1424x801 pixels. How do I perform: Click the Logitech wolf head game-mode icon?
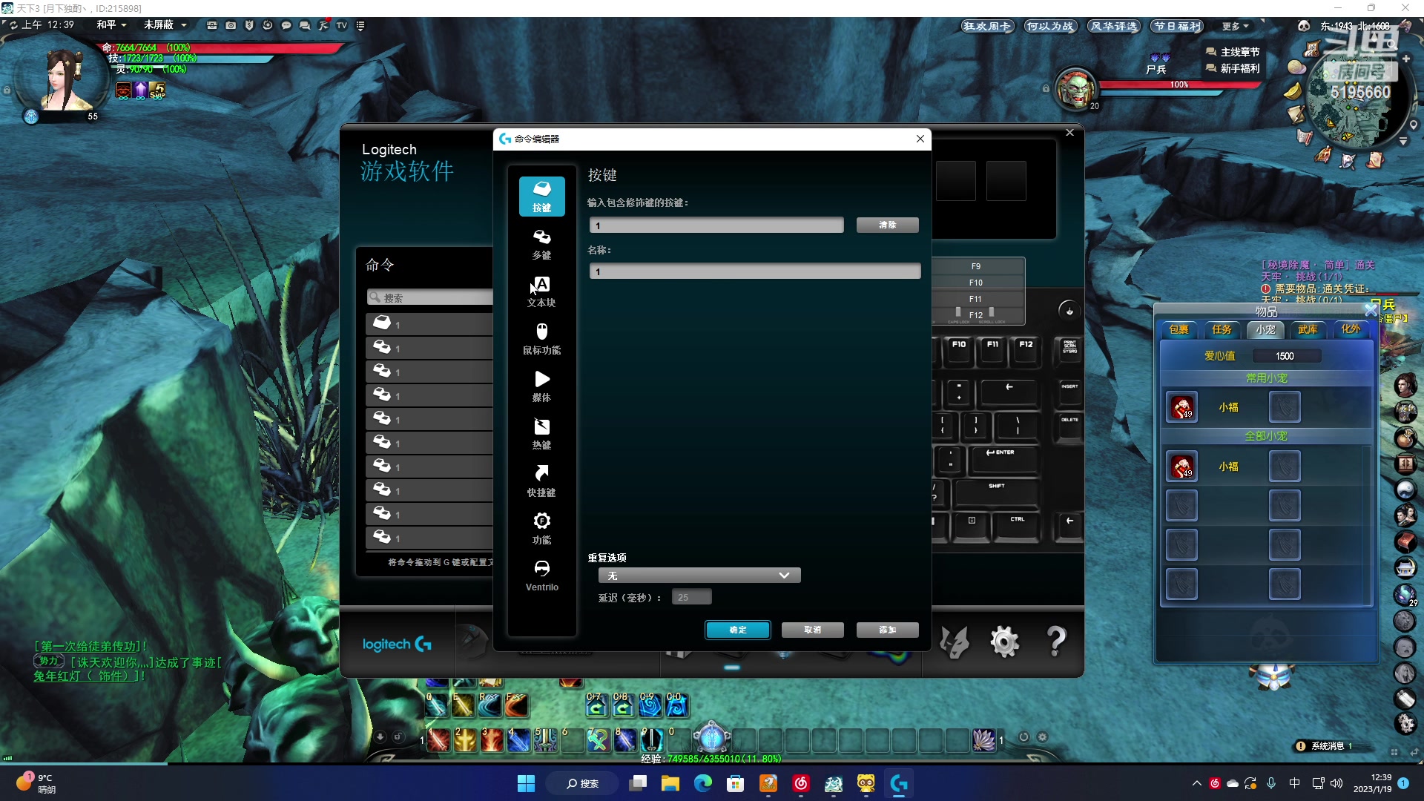point(955,642)
